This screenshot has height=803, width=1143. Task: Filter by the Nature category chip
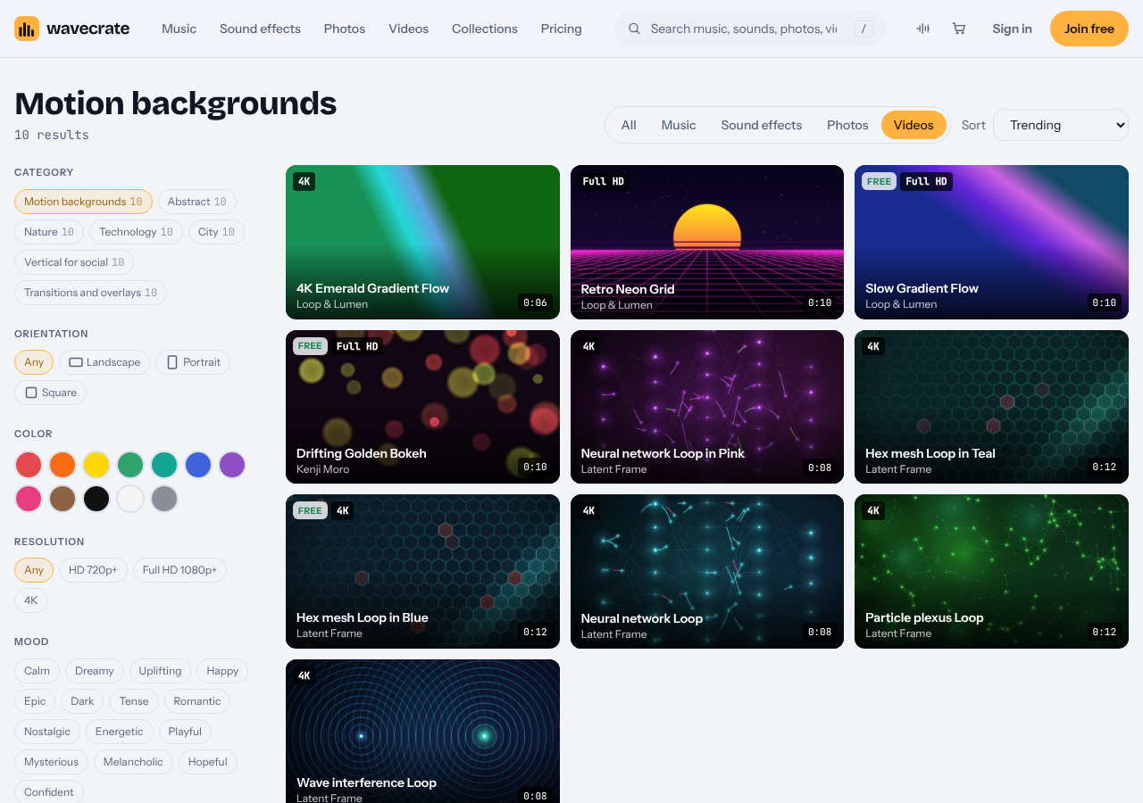tap(49, 232)
